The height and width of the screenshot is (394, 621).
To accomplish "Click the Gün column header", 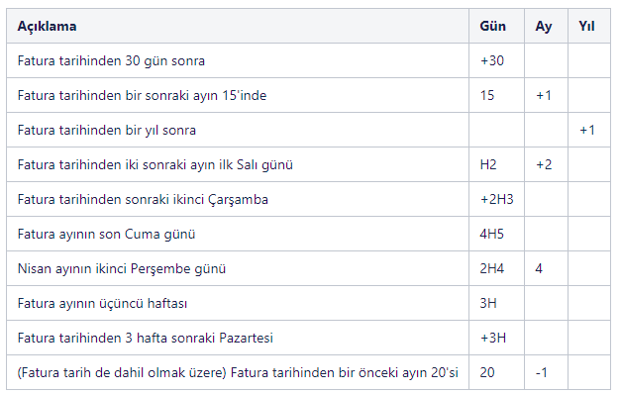I will coord(492,26).
